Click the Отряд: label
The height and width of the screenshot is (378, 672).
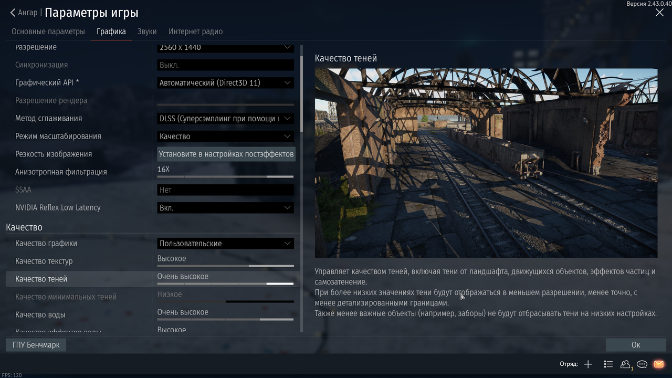[569, 364]
